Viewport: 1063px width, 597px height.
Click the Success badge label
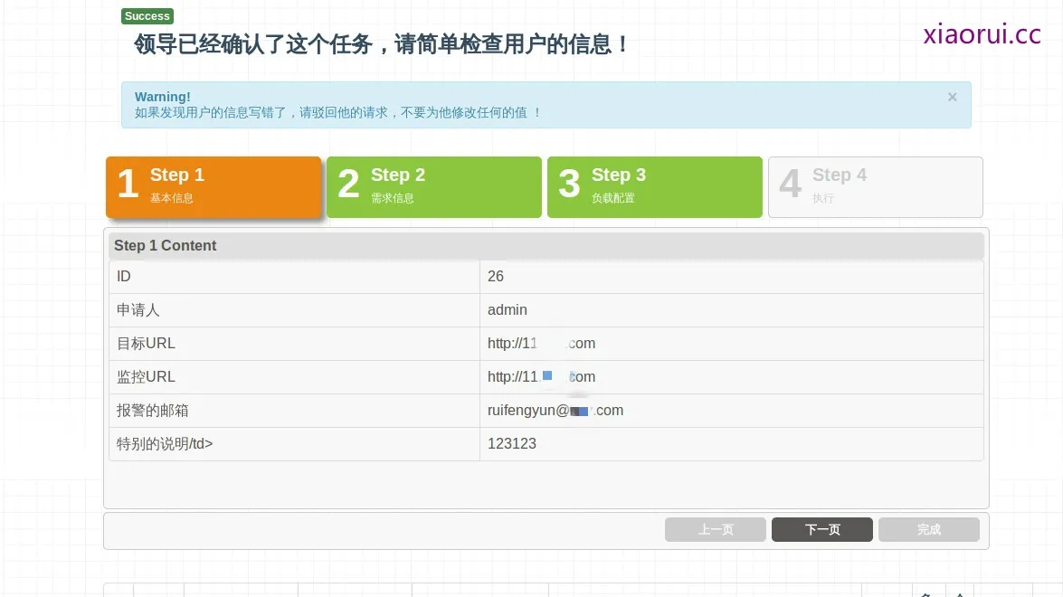click(x=147, y=15)
